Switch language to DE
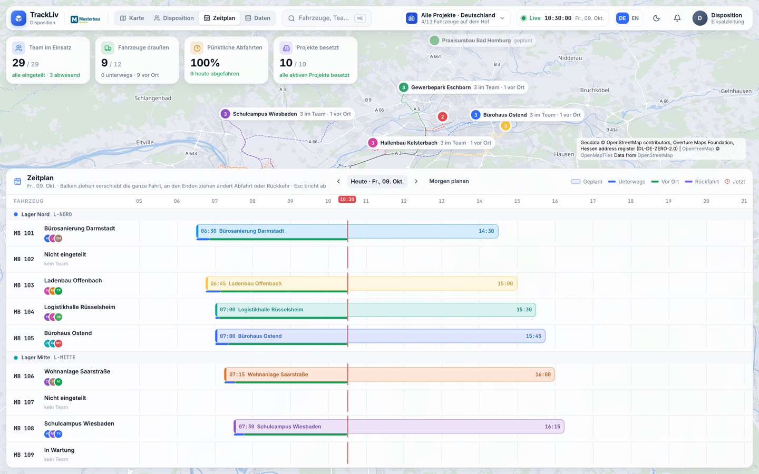Viewport: 759px width, 474px height. (622, 18)
